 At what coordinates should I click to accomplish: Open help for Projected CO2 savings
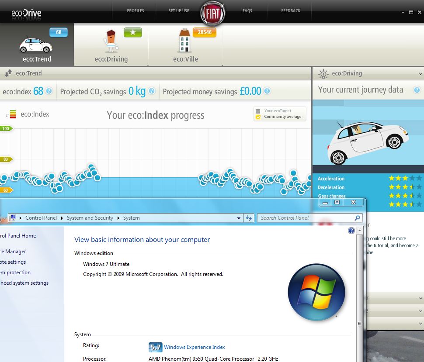[x=152, y=91]
